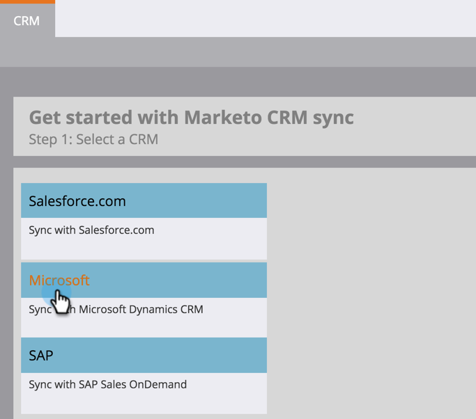Click the 'Step 1: Select a CRM' subtitle

click(x=93, y=139)
